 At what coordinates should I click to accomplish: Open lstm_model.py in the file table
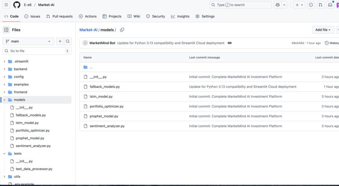[x=101, y=96]
